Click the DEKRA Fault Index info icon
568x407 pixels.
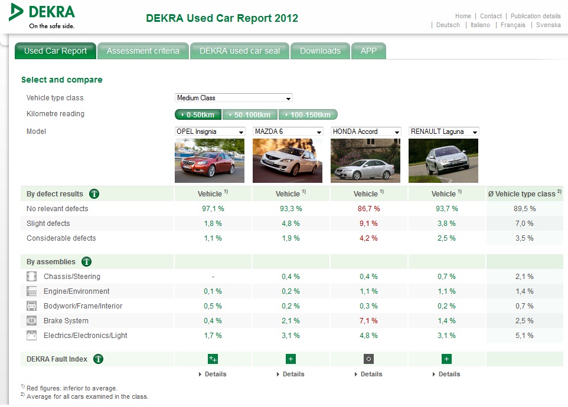(x=98, y=359)
